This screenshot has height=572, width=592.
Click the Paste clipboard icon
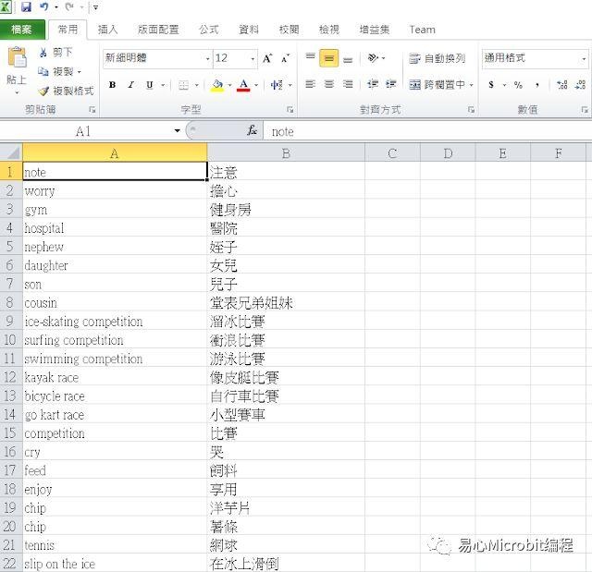(17, 57)
